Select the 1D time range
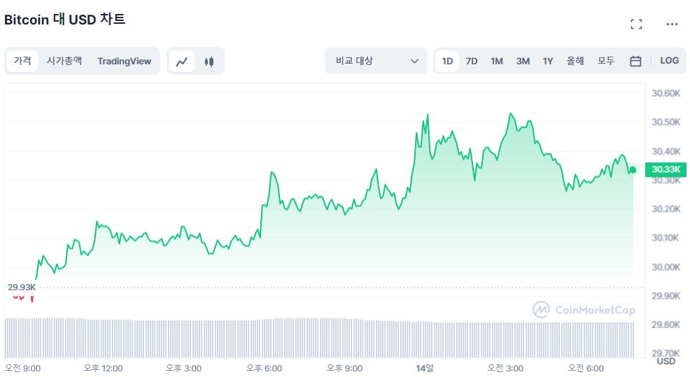Image resolution: width=690 pixels, height=377 pixels. (447, 61)
